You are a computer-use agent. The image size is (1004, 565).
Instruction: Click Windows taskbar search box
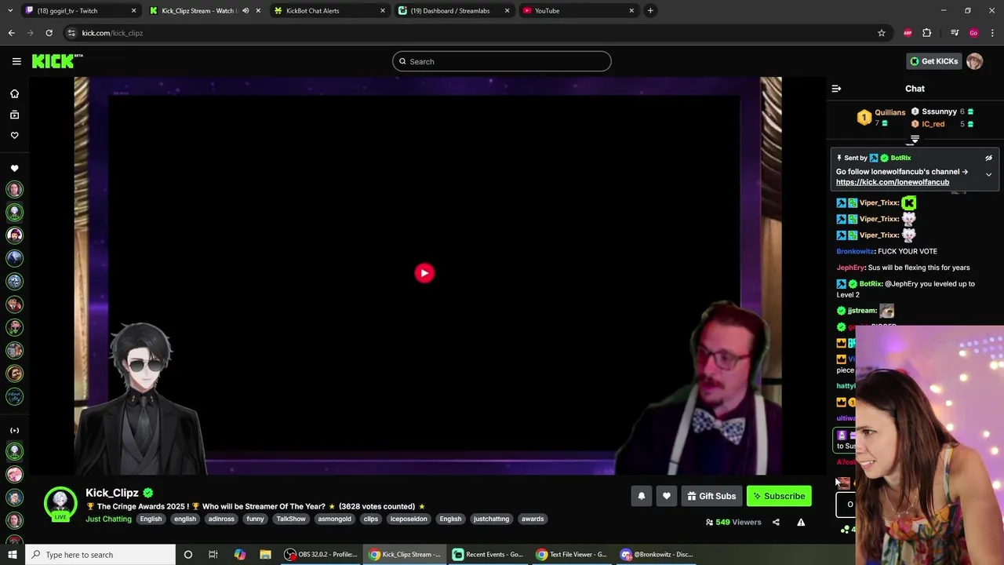coord(100,555)
